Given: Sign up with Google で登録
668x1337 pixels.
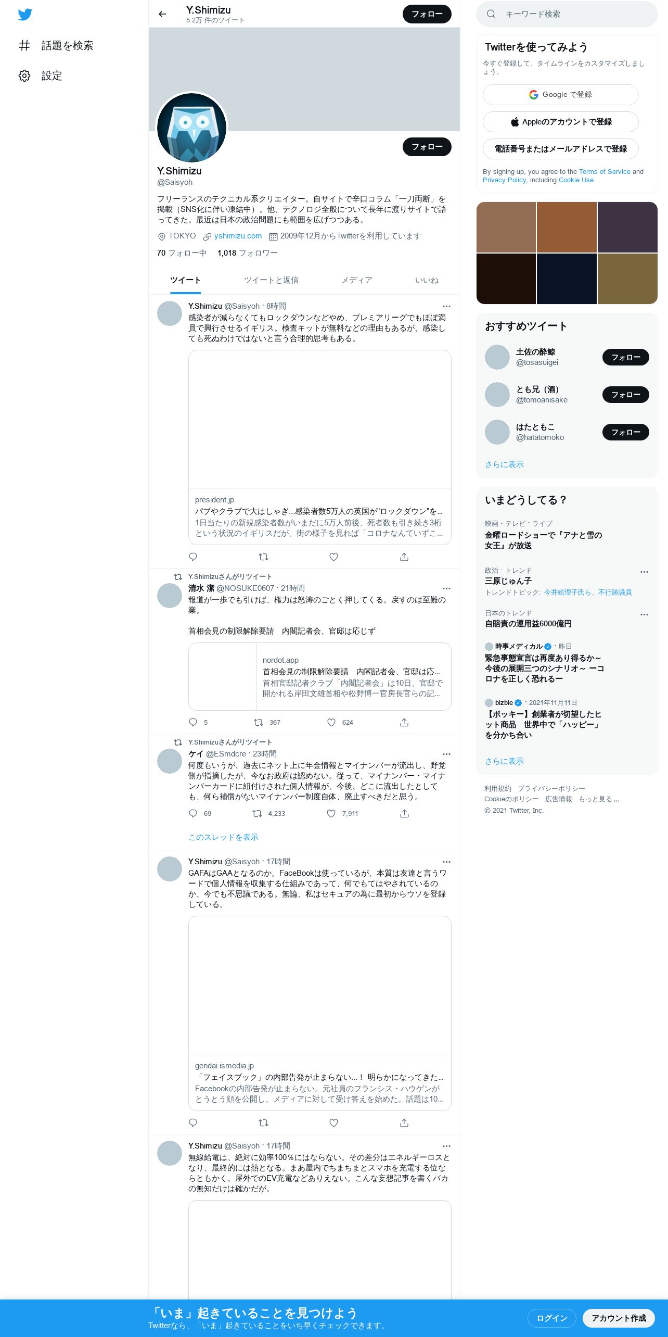Looking at the screenshot, I should pyautogui.click(x=560, y=95).
